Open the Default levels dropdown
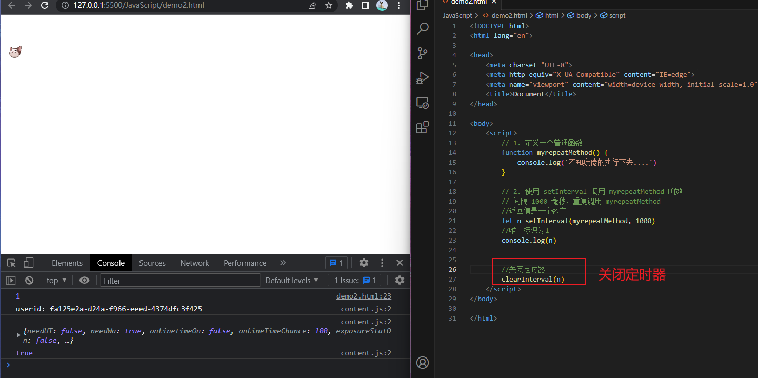The width and height of the screenshot is (758, 378). (x=291, y=281)
